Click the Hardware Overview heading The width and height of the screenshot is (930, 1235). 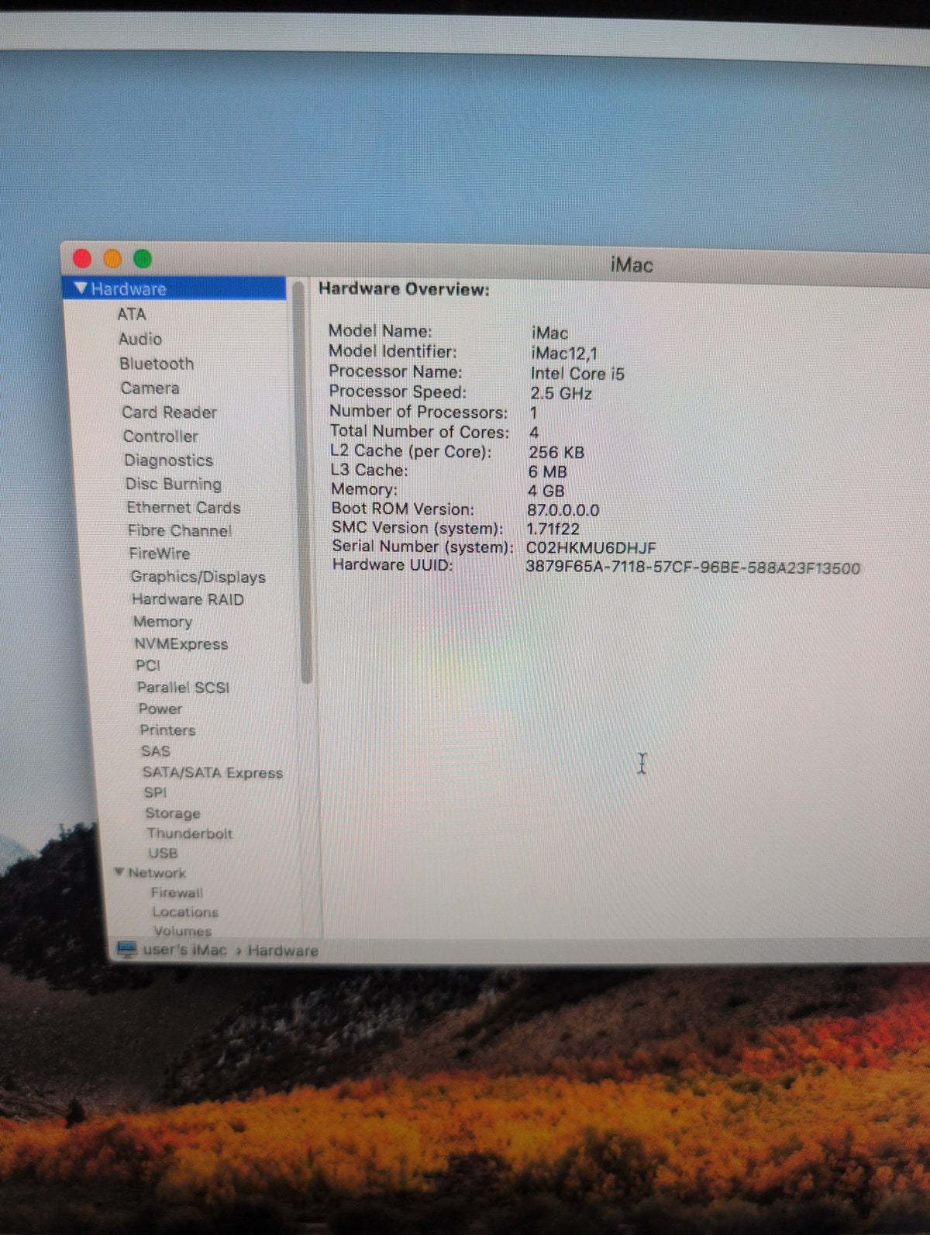404,289
